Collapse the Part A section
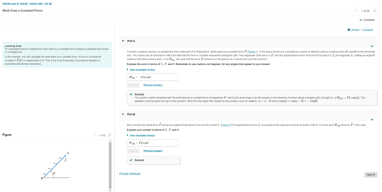Image resolution: width=382 pixels, height=192 pixels. click(123, 41)
